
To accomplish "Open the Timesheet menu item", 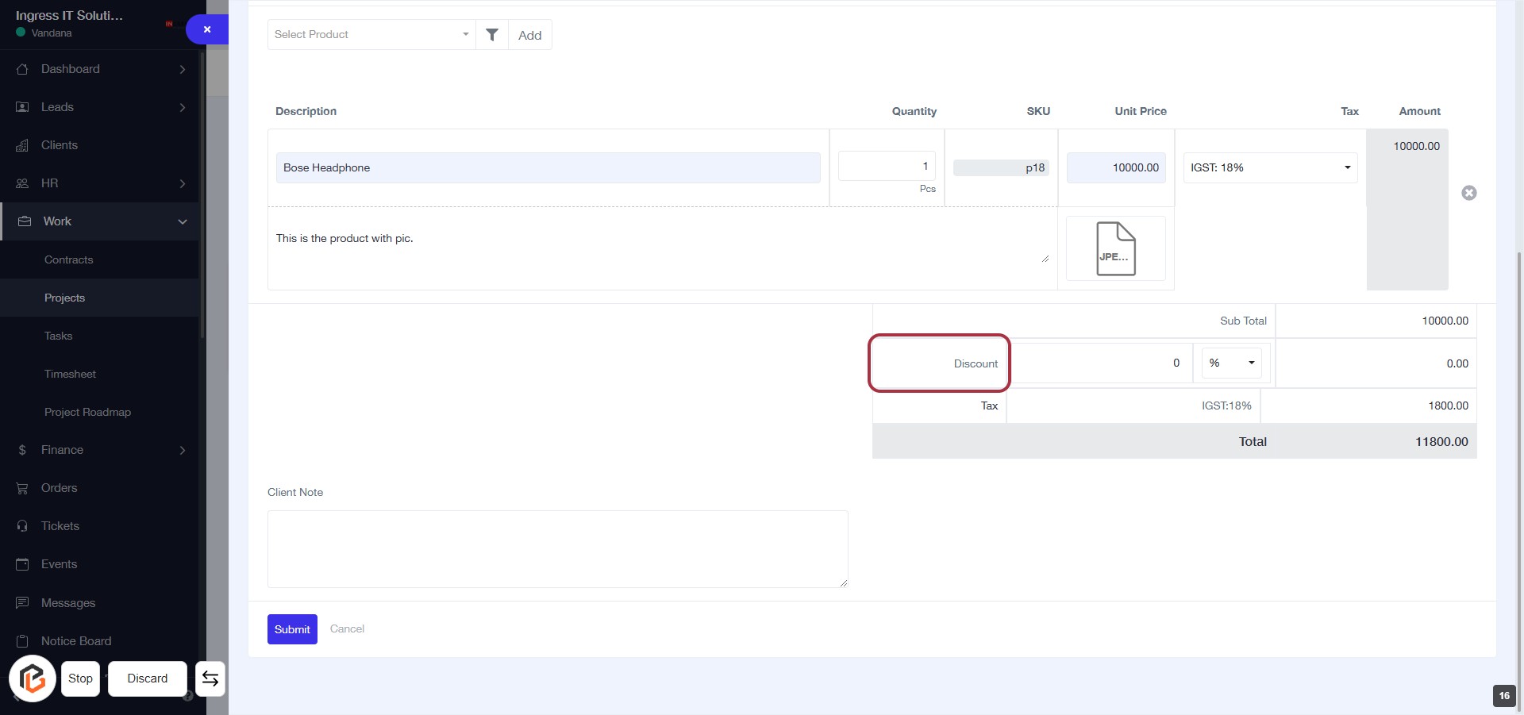I will coord(70,374).
